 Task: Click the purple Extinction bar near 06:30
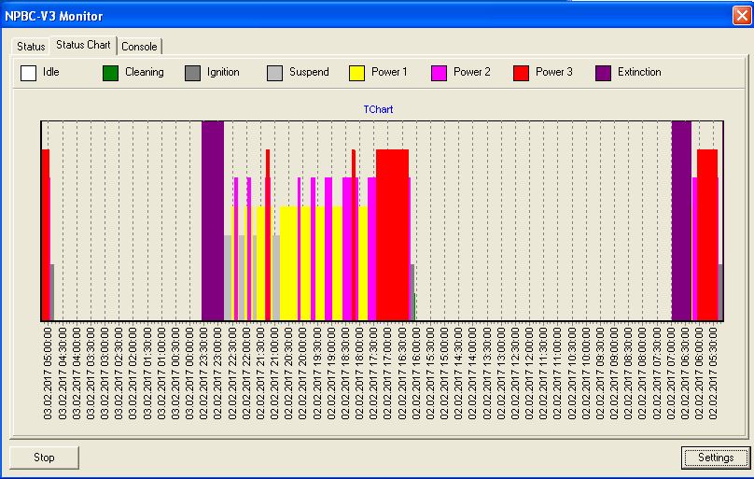(681, 219)
